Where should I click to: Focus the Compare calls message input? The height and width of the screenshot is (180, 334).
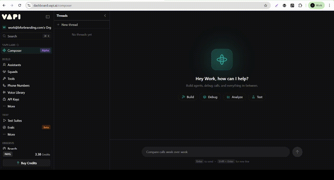tap(216, 152)
